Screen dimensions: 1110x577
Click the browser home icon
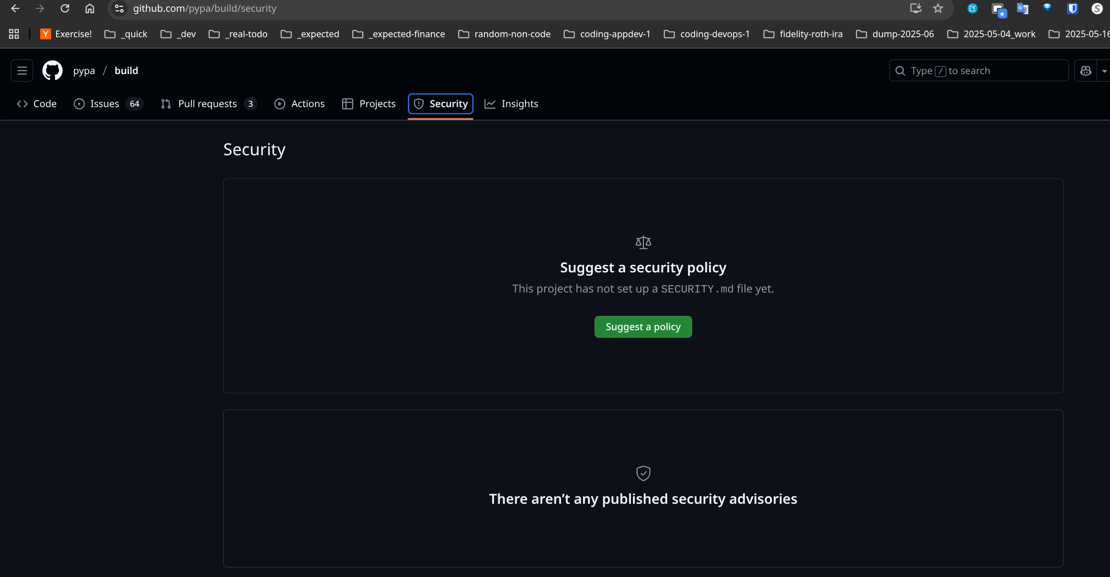click(x=90, y=8)
